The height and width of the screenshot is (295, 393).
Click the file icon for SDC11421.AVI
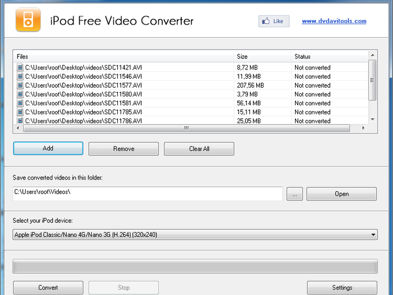(20, 67)
